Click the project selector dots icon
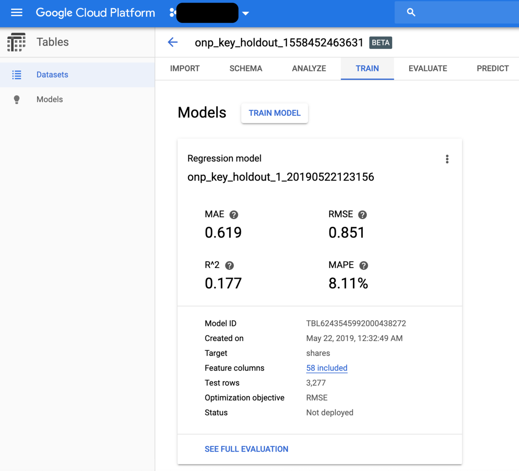 (172, 13)
